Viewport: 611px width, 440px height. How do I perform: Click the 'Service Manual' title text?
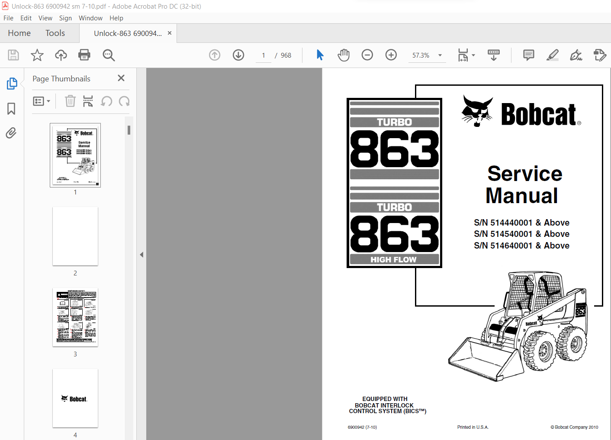coord(524,184)
